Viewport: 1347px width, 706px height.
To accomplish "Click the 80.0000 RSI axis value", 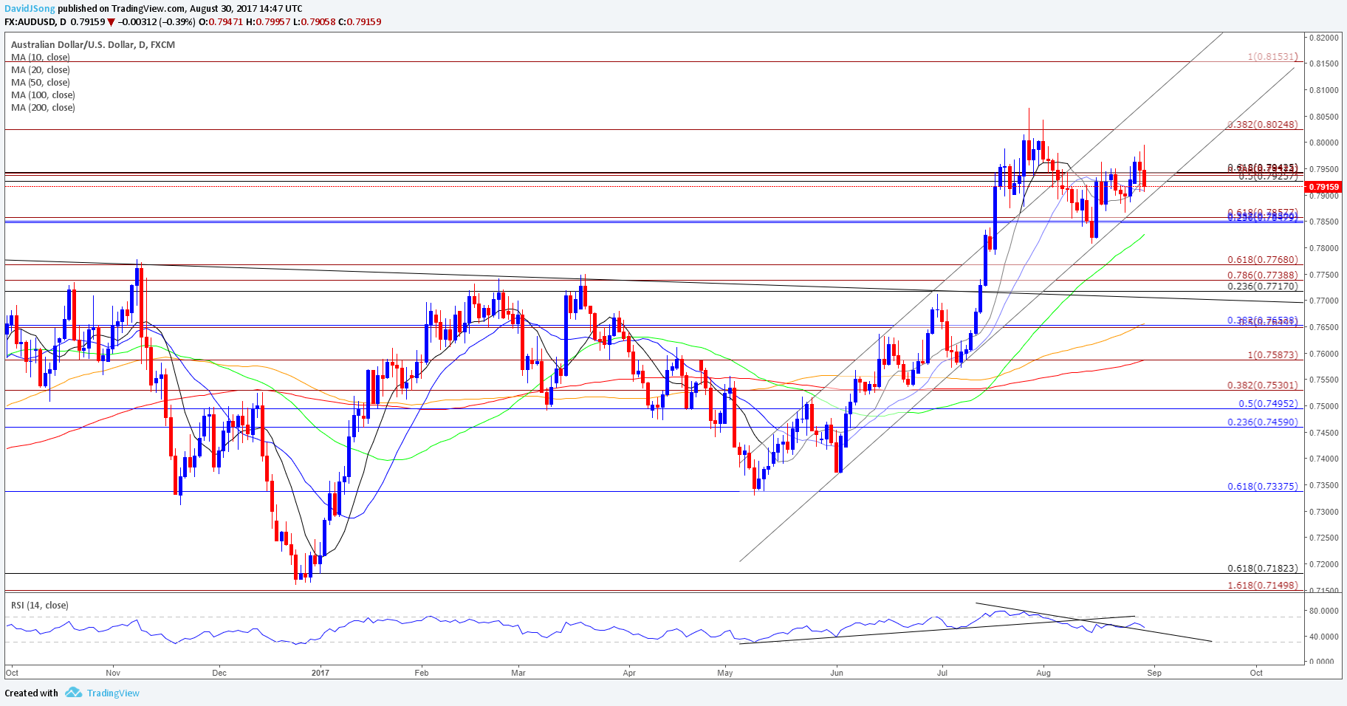I will click(1325, 611).
